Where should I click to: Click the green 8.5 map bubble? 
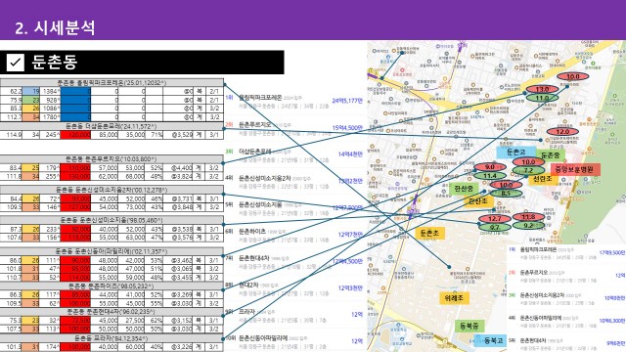[506, 194]
